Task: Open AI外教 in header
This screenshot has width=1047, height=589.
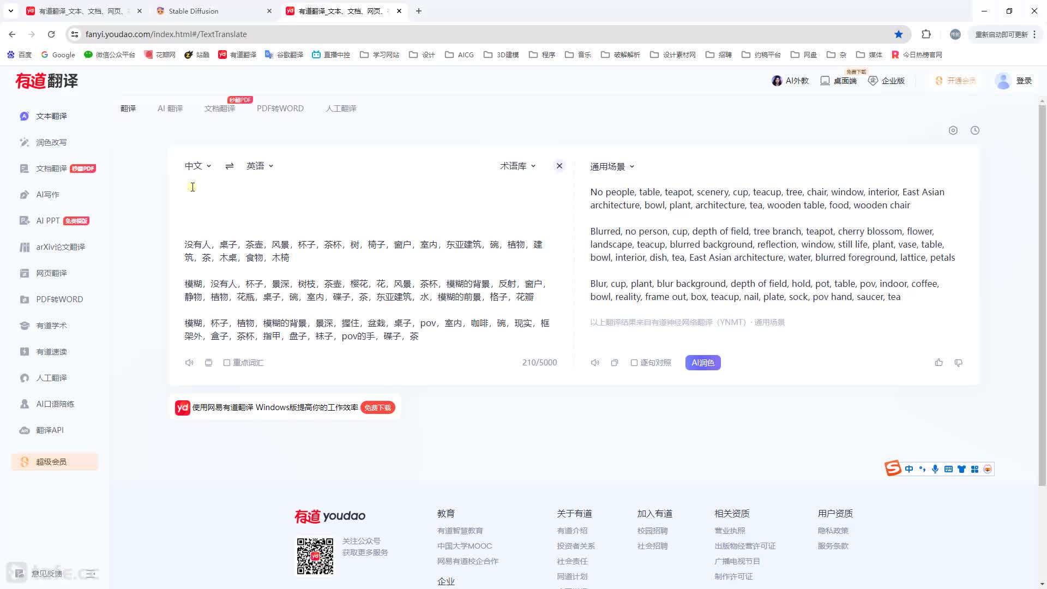Action: click(x=790, y=81)
